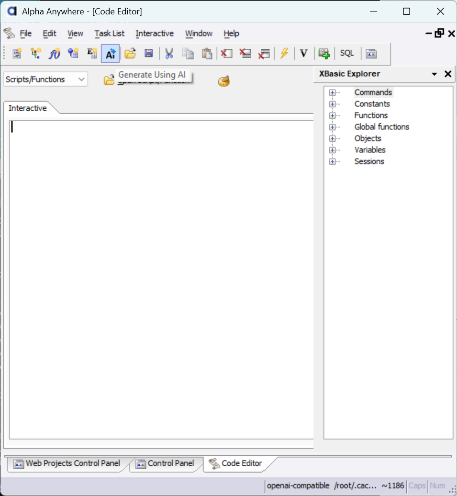Screen dimensions: 457x496
Task: Expand the Functions tree node
Action: (x=332, y=115)
